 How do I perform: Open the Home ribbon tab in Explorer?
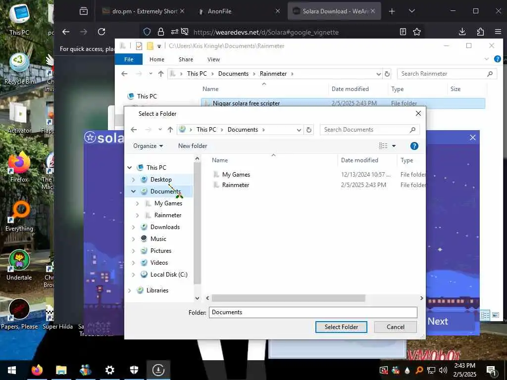[157, 59]
